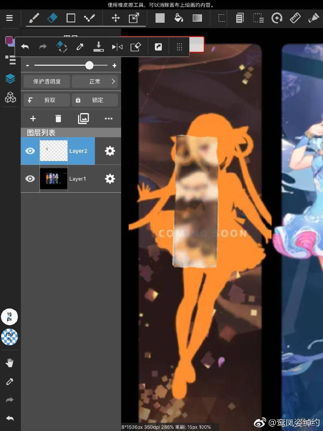The image size is (323, 431).
Task: Undo using floating toolbar arrow
Action: click(x=25, y=47)
